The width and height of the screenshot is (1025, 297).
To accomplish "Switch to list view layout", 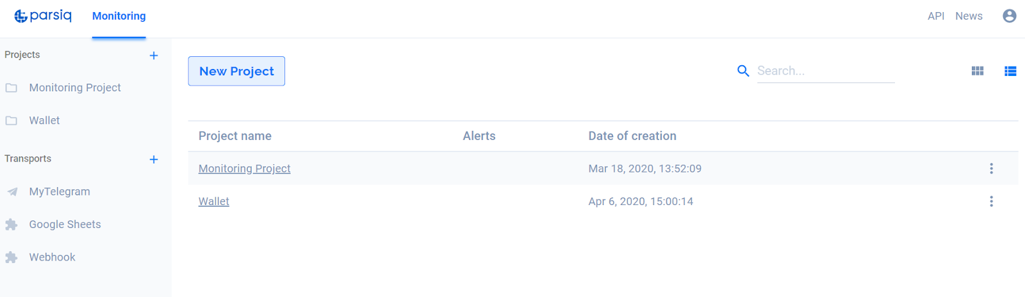I will [x=1010, y=71].
